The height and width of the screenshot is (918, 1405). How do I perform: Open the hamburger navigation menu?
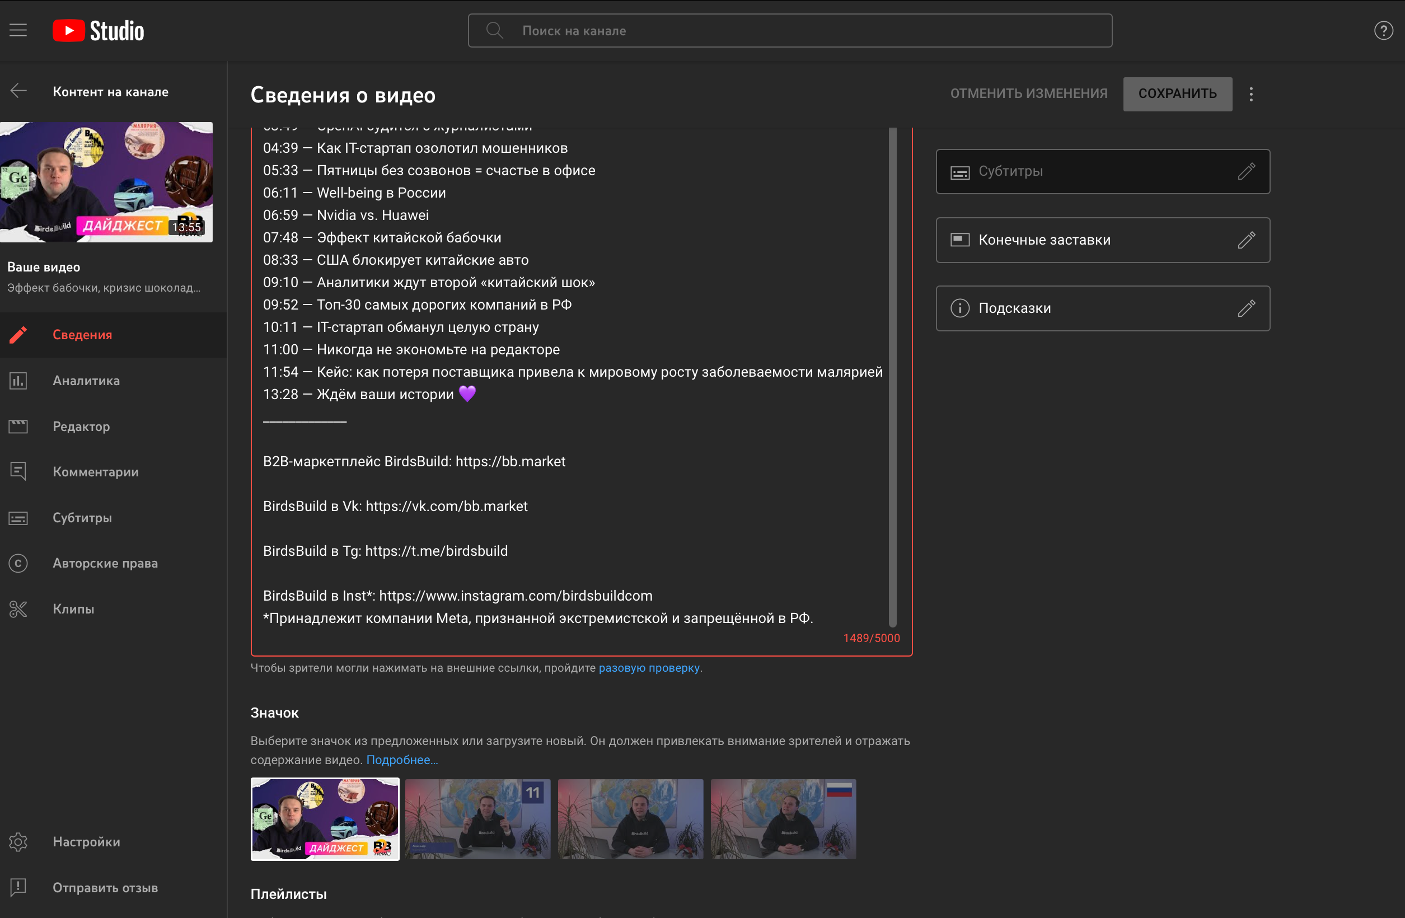pyautogui.click(x=18, y=30)
